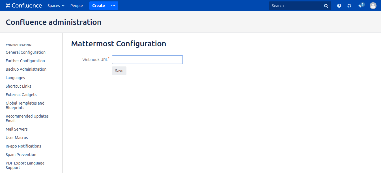Open the People menu item
This screenshot has height=173, width=381.
pos(77,6)
